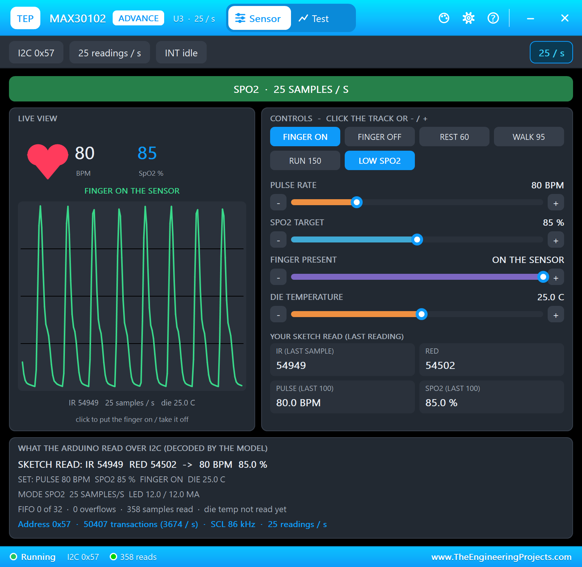
Task: Increase pulse rate with plus button
Action: [556, 203]
